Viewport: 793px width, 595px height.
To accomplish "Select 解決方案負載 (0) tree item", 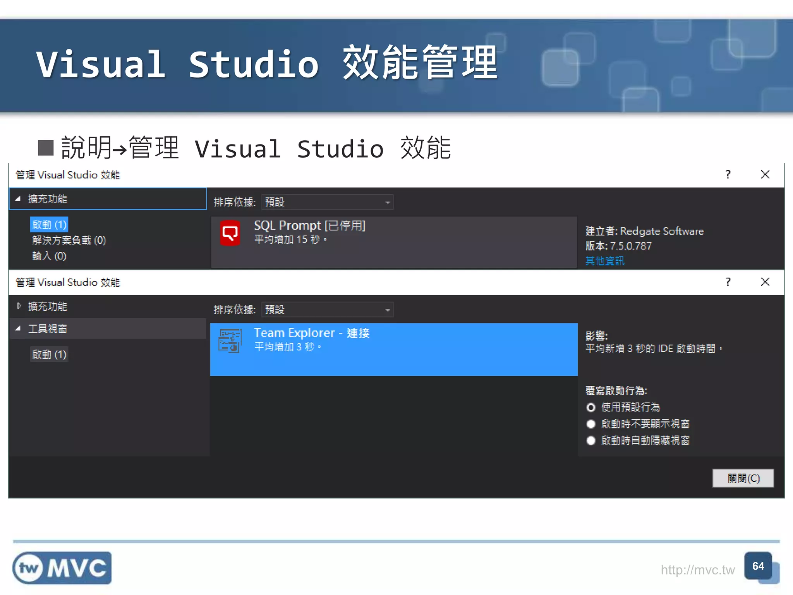I will point(69,240).
